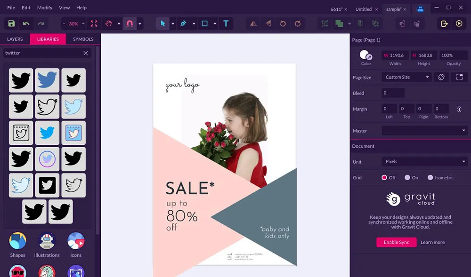Open the Page Size dropdown
This screenshot has width=471, height=277.
pos(406,77)
